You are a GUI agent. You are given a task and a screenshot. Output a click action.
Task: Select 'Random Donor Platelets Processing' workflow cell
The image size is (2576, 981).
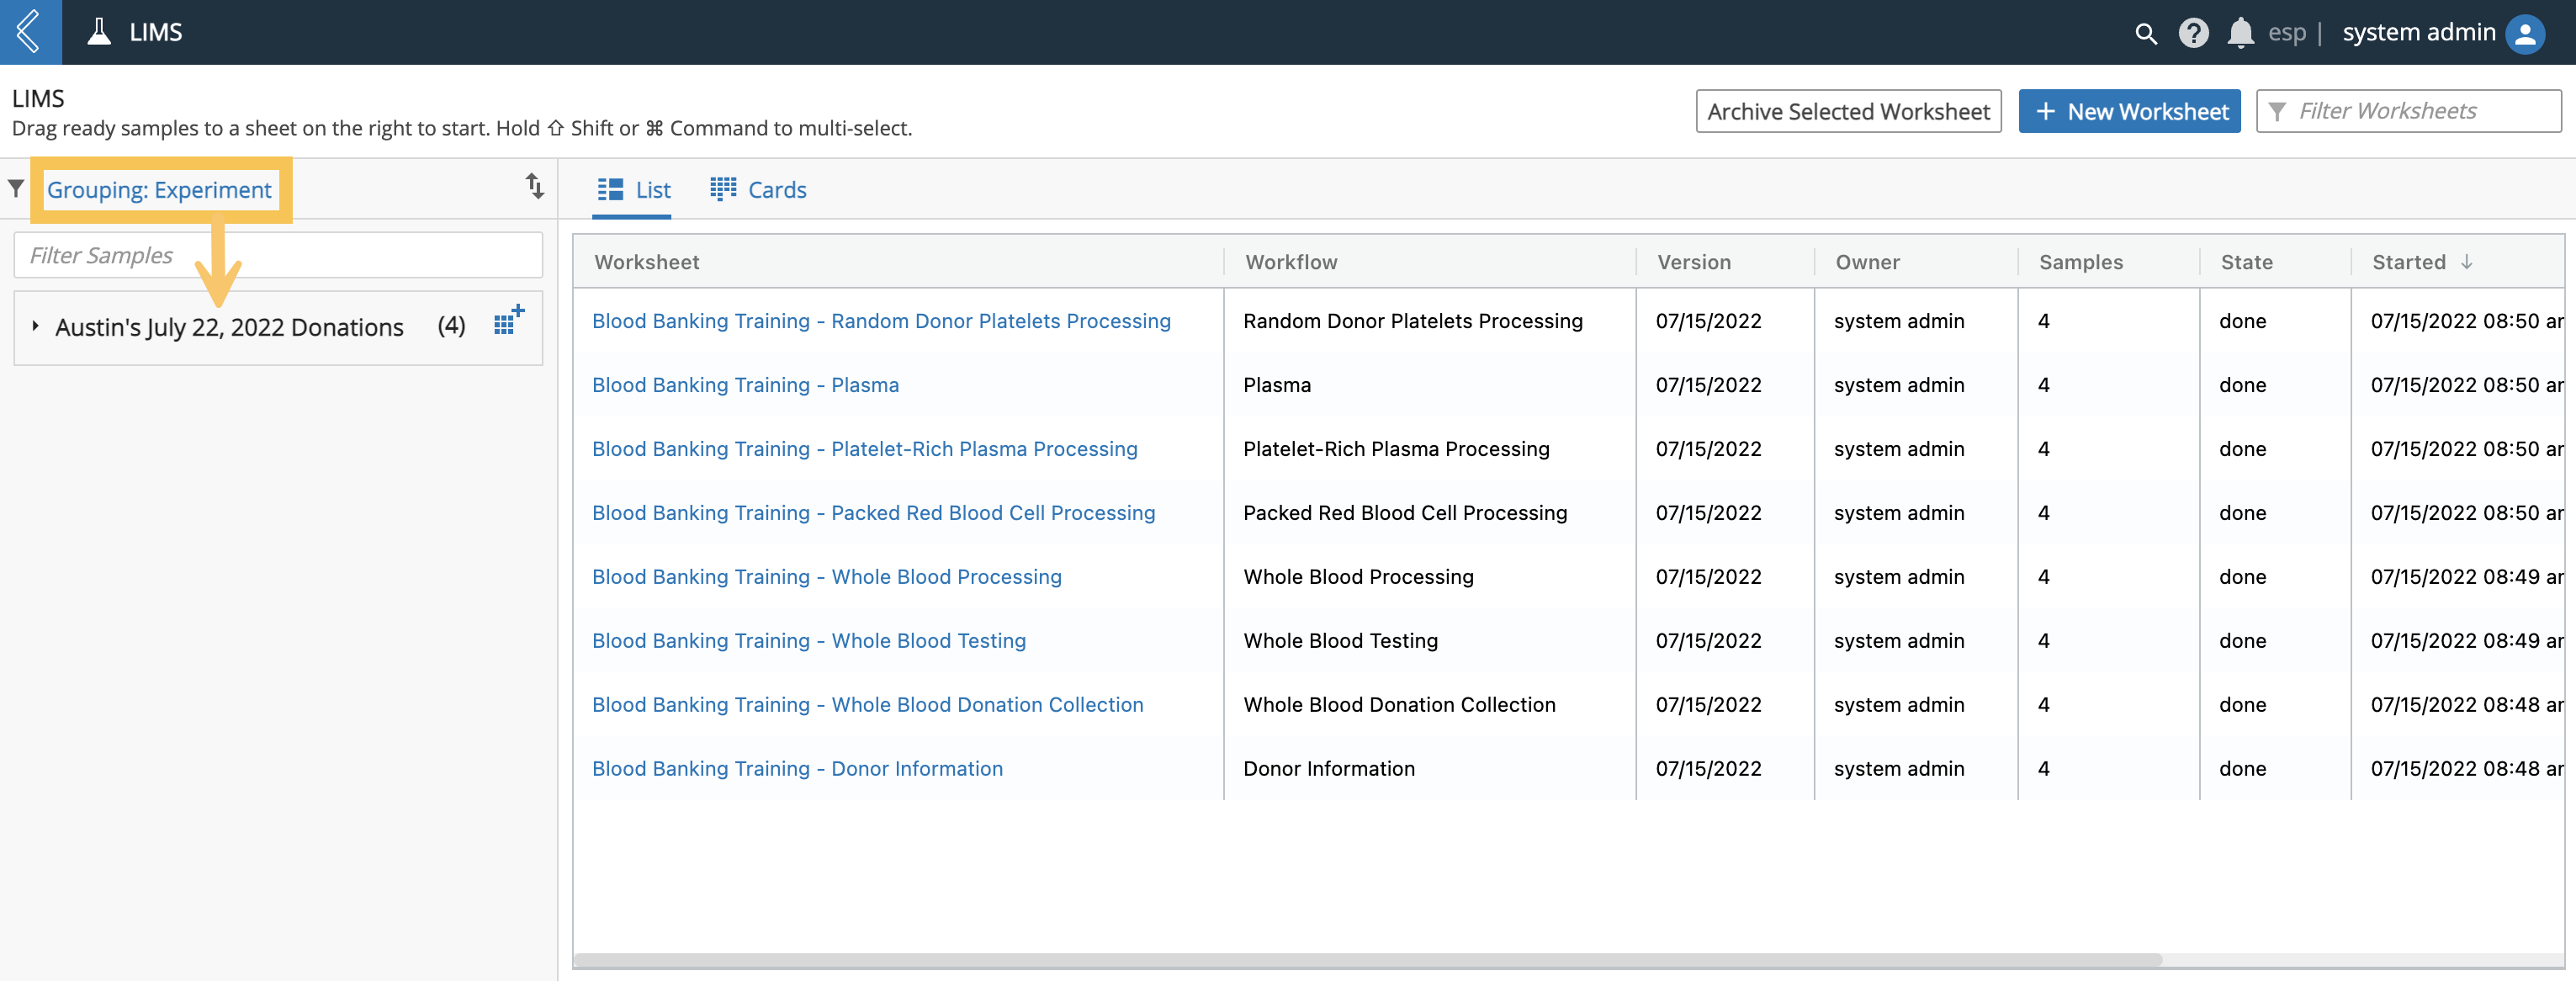[x=1413, y=321]
